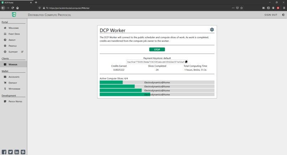The image size is (287, 155).
Task: Click the third Electrodynamics@home progress bar
Action: click(x=157, y=90)
